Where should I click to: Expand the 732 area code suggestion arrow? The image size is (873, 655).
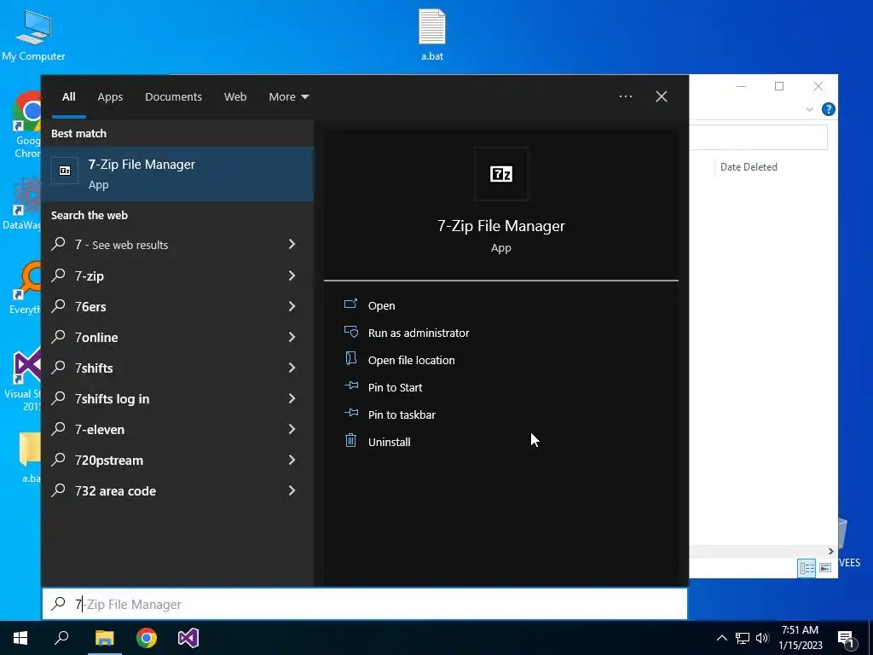[292, 490]
